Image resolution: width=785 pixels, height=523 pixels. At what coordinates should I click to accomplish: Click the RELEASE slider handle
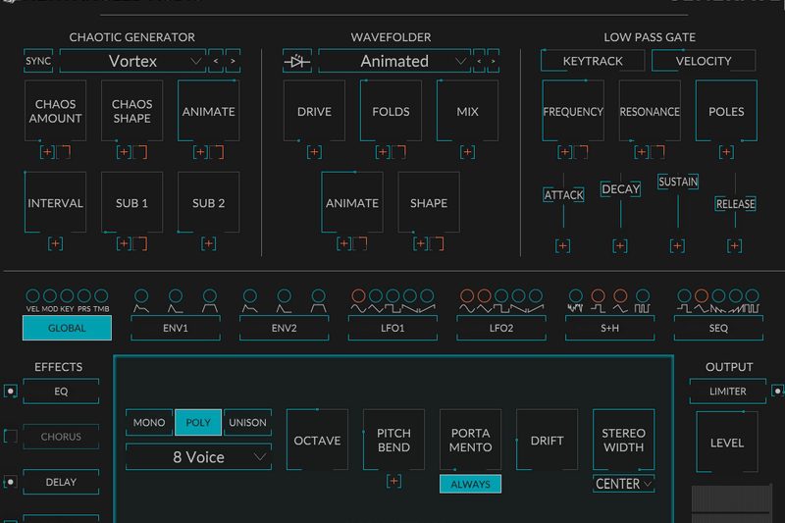pos(735,204)
